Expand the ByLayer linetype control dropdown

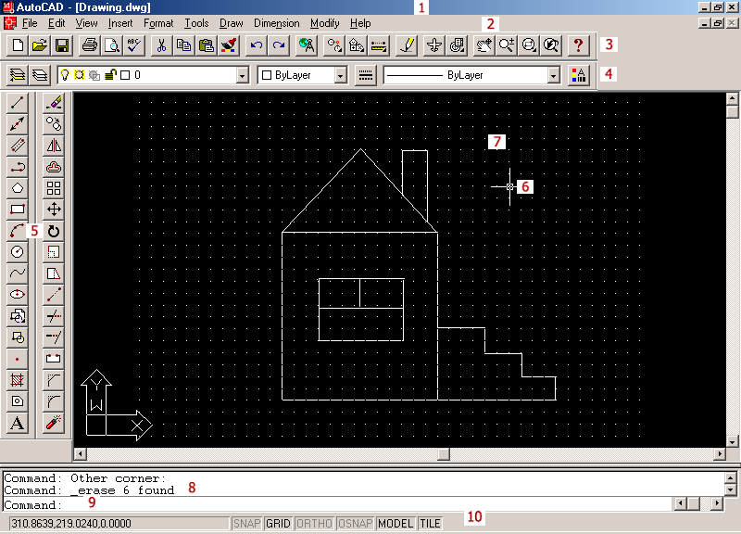click(x=554, y=75)
